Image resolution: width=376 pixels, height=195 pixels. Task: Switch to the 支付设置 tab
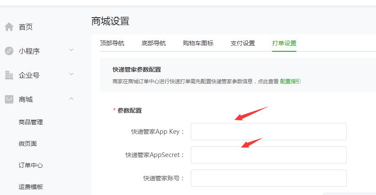(x=243, y=43)
